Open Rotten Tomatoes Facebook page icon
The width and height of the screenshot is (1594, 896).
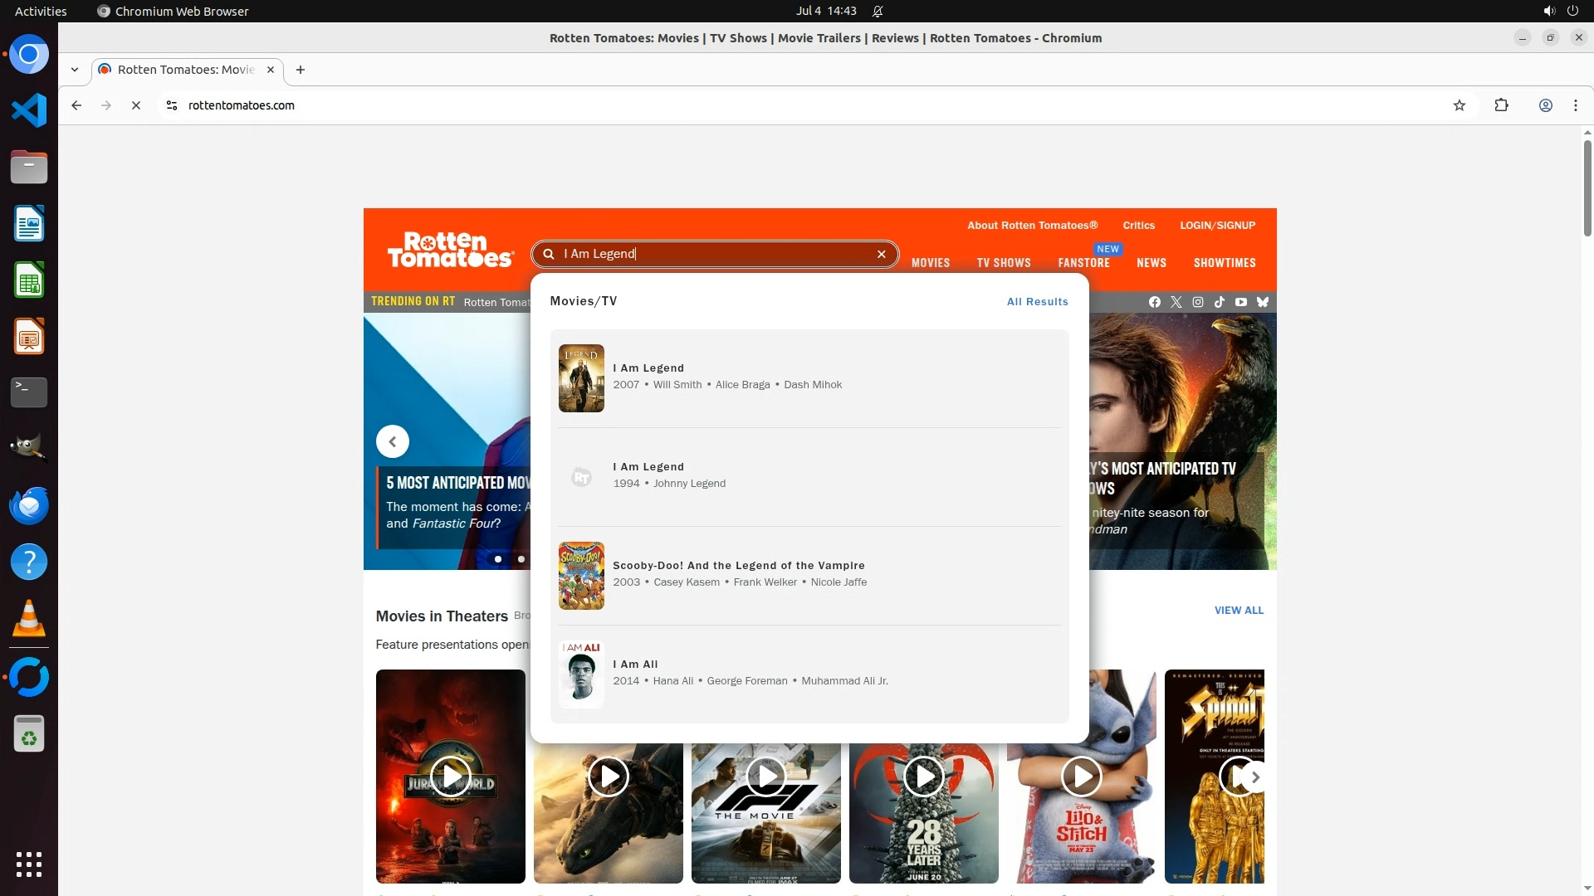pos(1155,302)
